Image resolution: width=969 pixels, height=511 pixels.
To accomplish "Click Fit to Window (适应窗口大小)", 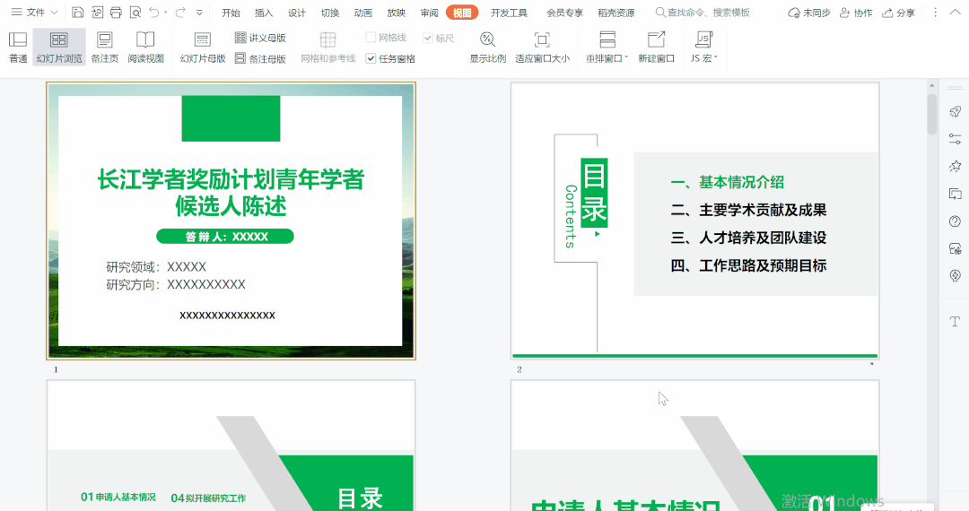I will coord(542,48).
